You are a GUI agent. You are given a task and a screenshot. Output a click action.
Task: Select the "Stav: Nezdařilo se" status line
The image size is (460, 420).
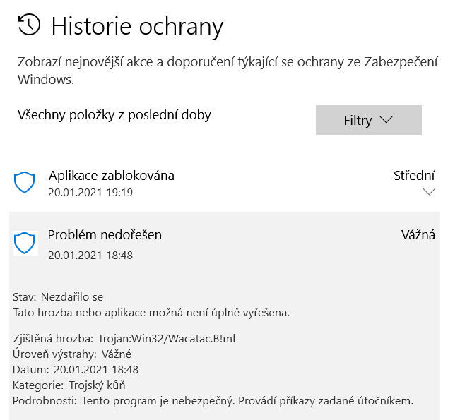pos(58,297)
